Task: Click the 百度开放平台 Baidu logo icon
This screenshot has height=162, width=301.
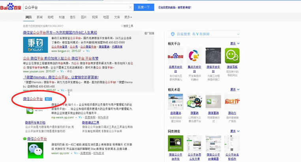Action: (175, 56)
